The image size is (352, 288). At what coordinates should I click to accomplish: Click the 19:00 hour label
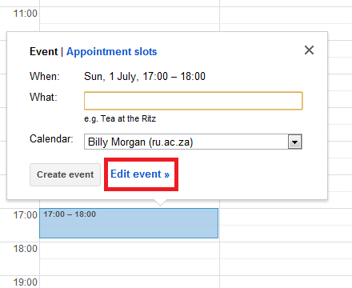pyautogui.click(x=26, y=282)
